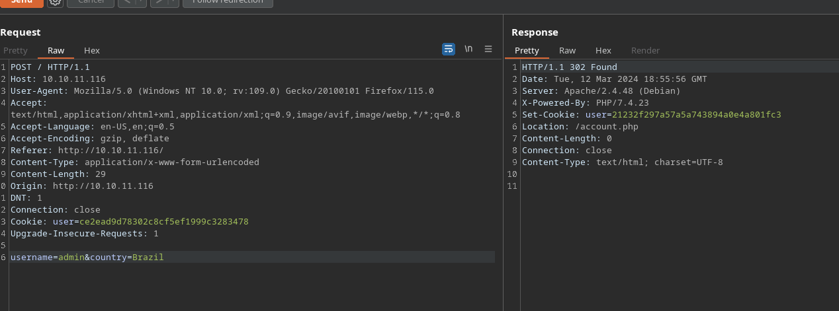This screenshot has height=311, width=839.
Task: Switch Request view to Pretty tab
Action: point(16,51)
